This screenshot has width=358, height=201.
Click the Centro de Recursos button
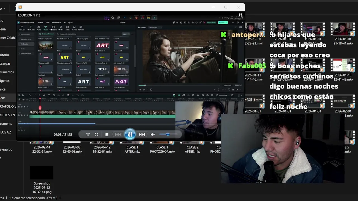[47, 34]
